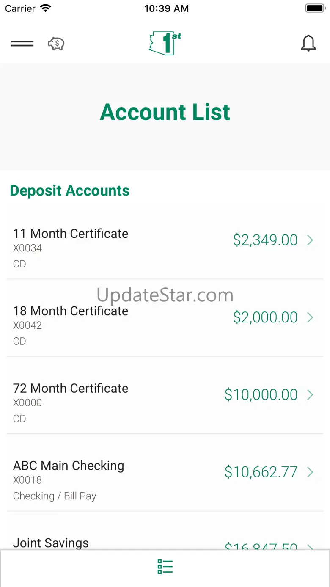Tap the Wi-Fi status icon

45,8
